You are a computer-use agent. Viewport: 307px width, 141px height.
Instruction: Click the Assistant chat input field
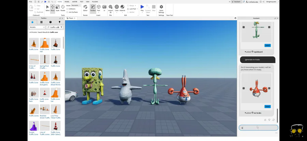click(258, 128)
